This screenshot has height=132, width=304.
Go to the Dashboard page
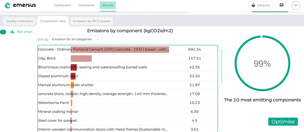coord(62,5)
